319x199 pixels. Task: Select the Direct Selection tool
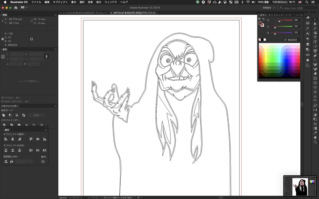[315, 24]
